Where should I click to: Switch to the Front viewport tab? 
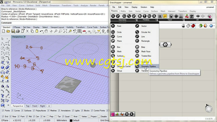pos(35,106)
